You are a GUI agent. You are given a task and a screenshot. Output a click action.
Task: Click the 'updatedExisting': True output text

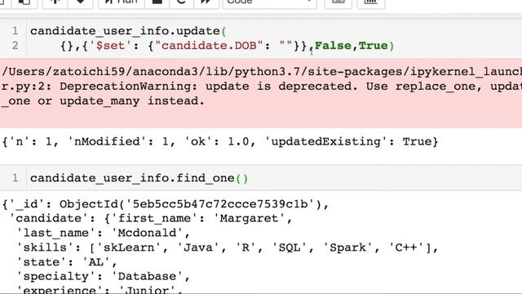point(348,141)
